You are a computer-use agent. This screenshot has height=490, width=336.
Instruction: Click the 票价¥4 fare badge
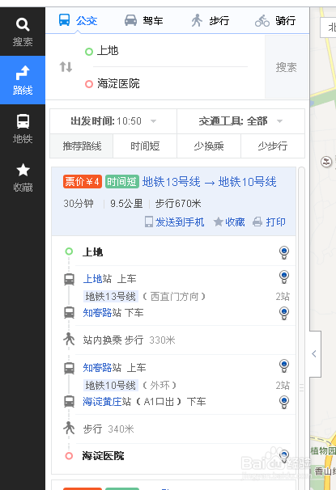coord(83,182)
